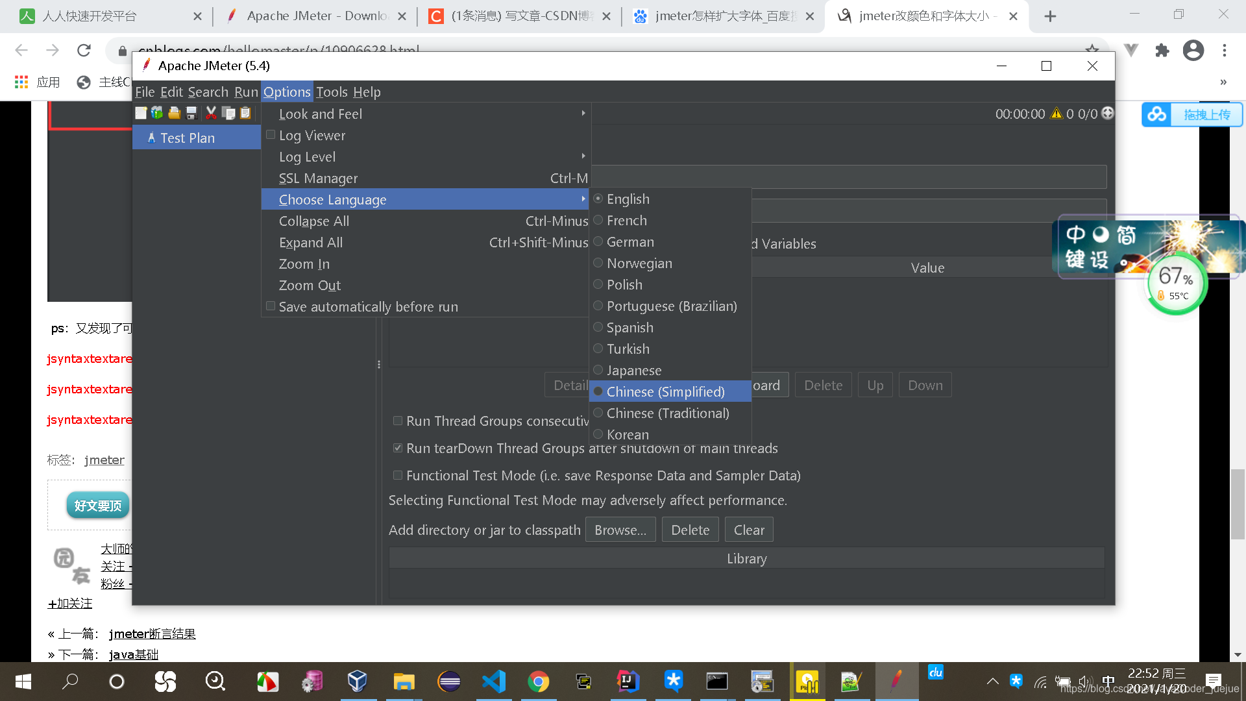This screenshot has height=701, width=1246.
Task: Click the Browse... classpath button
Action: pos(620,530)
